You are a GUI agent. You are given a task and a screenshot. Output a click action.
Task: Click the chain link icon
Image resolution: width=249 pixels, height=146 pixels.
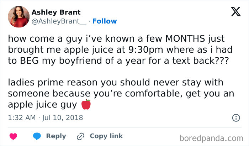point(80,136)
